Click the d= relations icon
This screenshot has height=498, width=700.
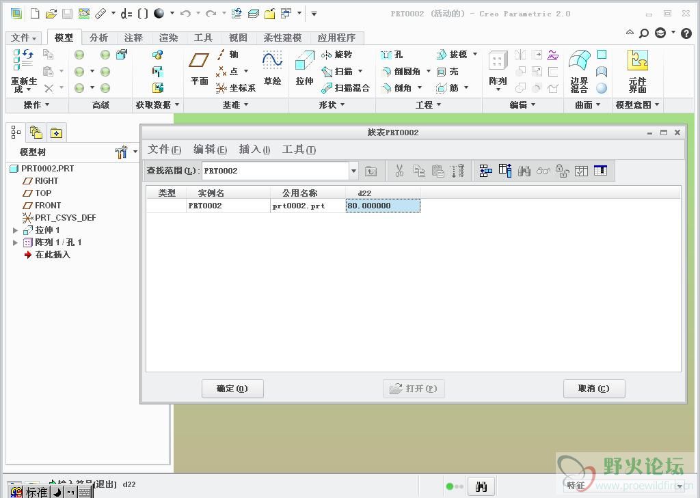[126, 14]
